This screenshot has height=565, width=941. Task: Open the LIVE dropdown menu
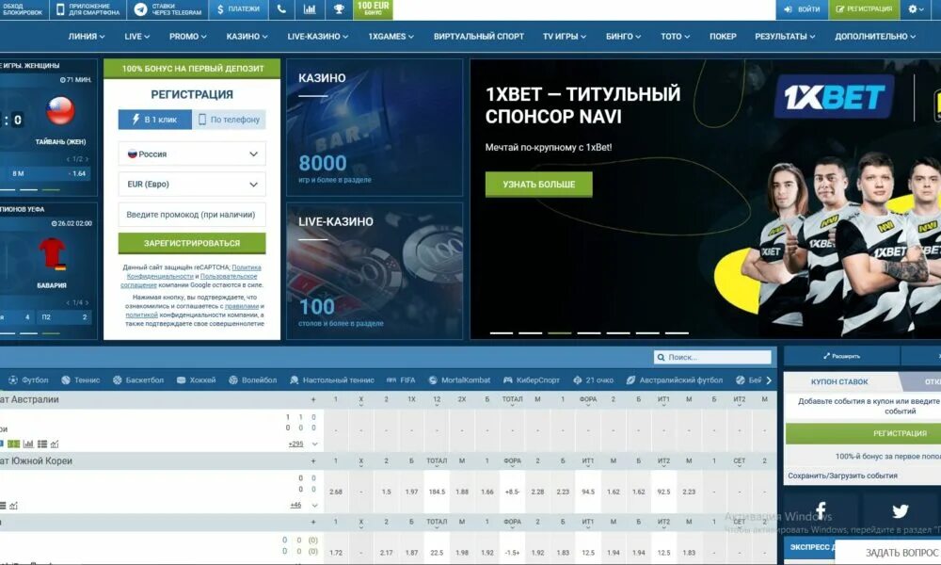[x=136, y=36]
